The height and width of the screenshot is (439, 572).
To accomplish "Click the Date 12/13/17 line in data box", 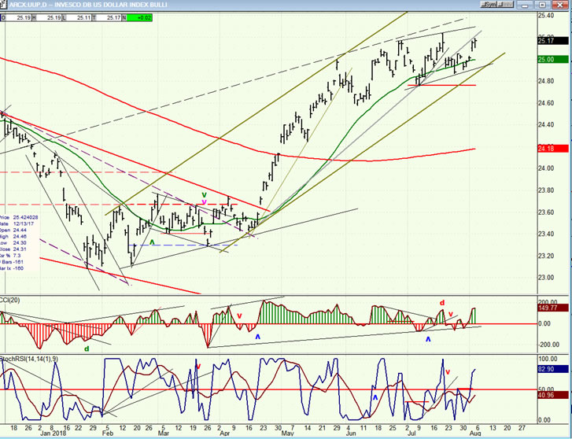I will (x=17, y=223).
